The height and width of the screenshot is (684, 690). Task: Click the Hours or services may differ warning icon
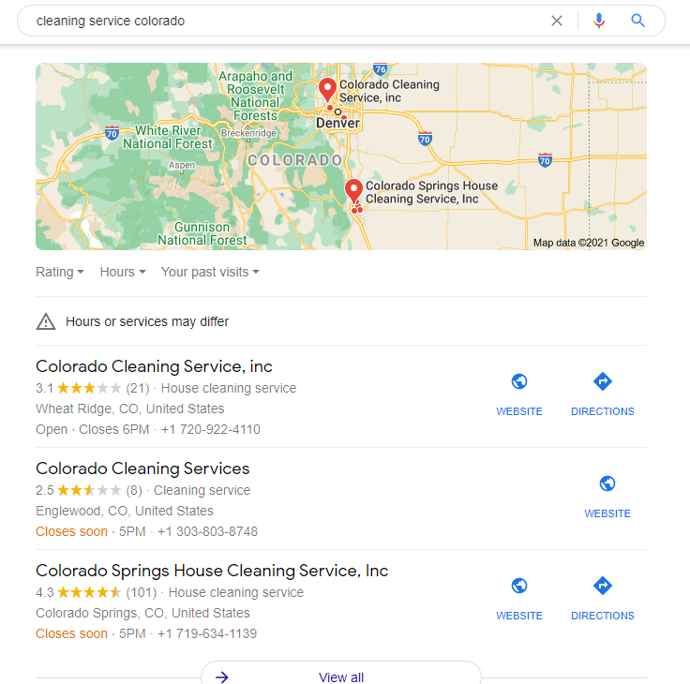(x=46, y=321)
